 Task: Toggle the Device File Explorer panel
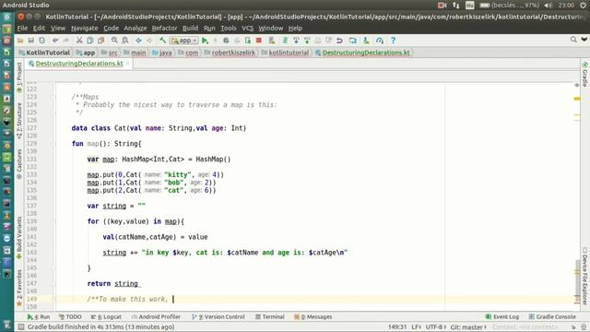[584, 276]
